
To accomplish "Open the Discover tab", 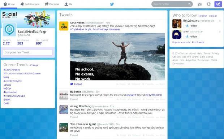I will 52,4.
